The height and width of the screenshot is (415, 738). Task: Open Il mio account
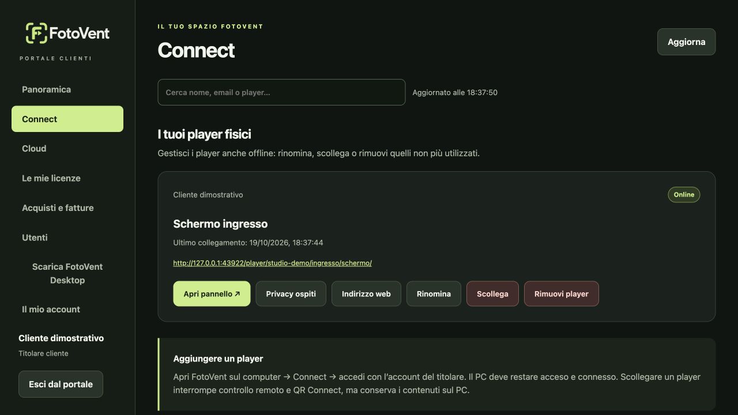click(67, 310)
